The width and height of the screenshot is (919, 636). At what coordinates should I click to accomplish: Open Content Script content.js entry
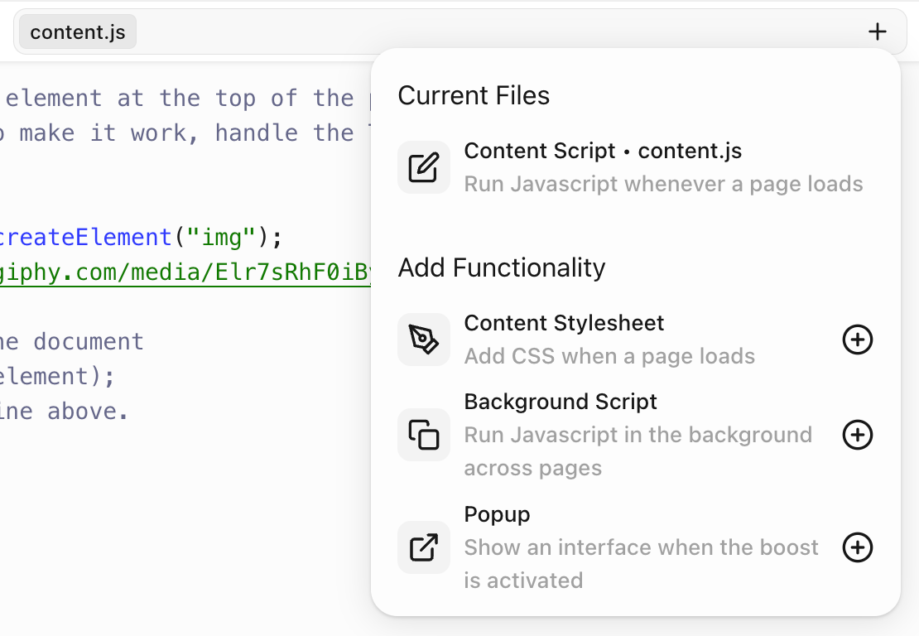coord(635,167)
